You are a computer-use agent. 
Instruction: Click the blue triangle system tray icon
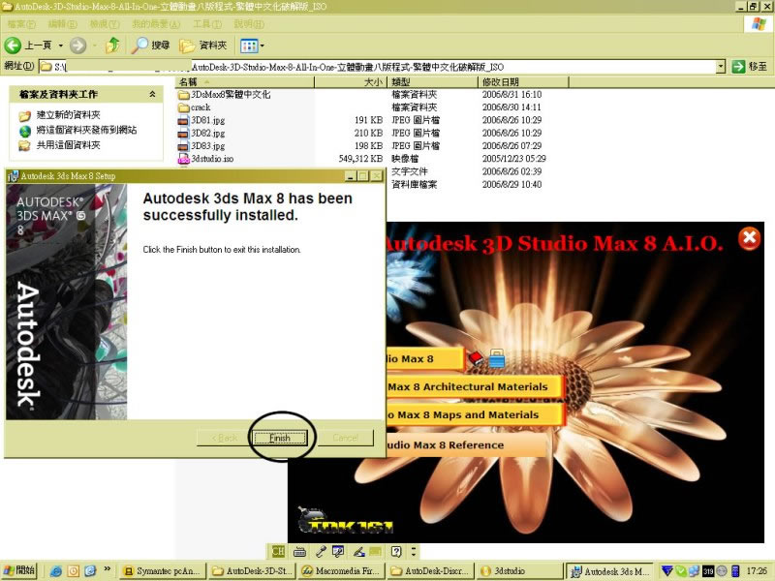[667, 571]
